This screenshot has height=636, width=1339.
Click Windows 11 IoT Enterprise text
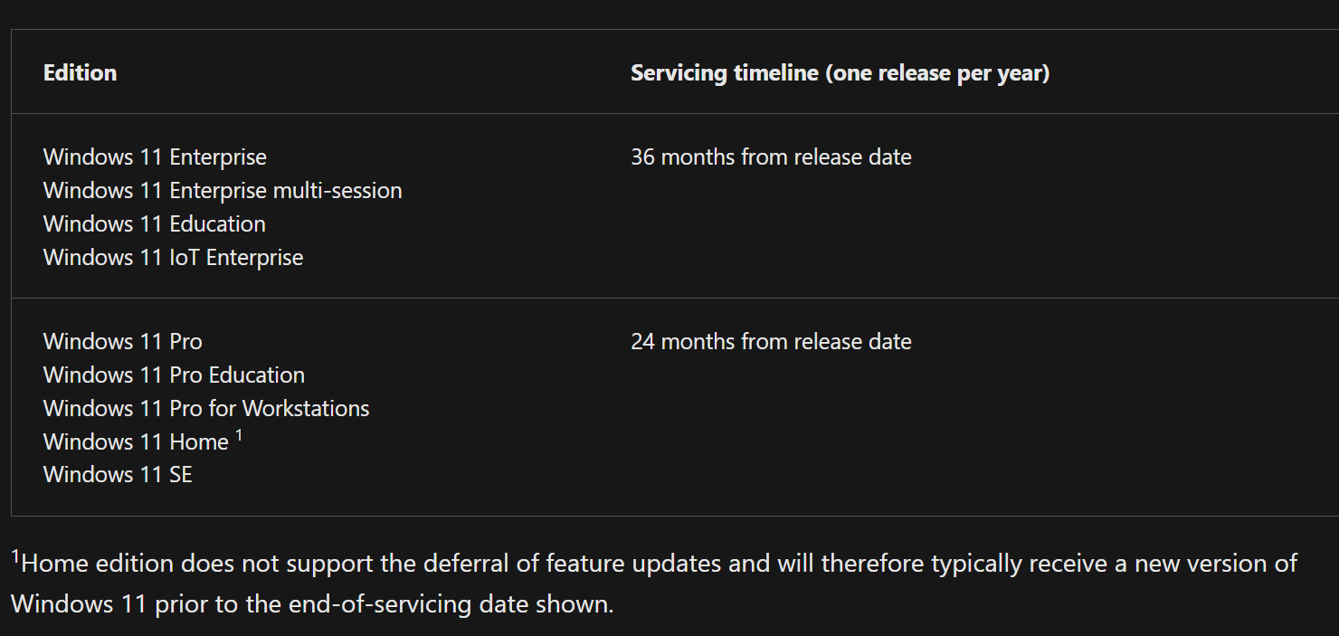coord(173,258)
